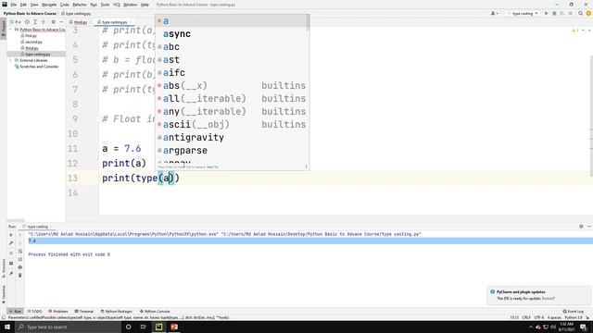Open the Navigate menu
The width and height of the screenshot is (593, 333).
tap(49, 5)
